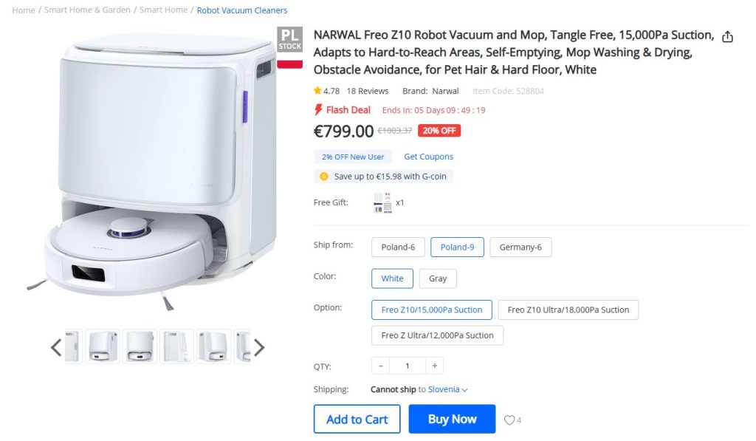Screen dimensions: 756x441
Task: Click the share icon beside product title
Action: pyautogui.click(x=727, y=37)
